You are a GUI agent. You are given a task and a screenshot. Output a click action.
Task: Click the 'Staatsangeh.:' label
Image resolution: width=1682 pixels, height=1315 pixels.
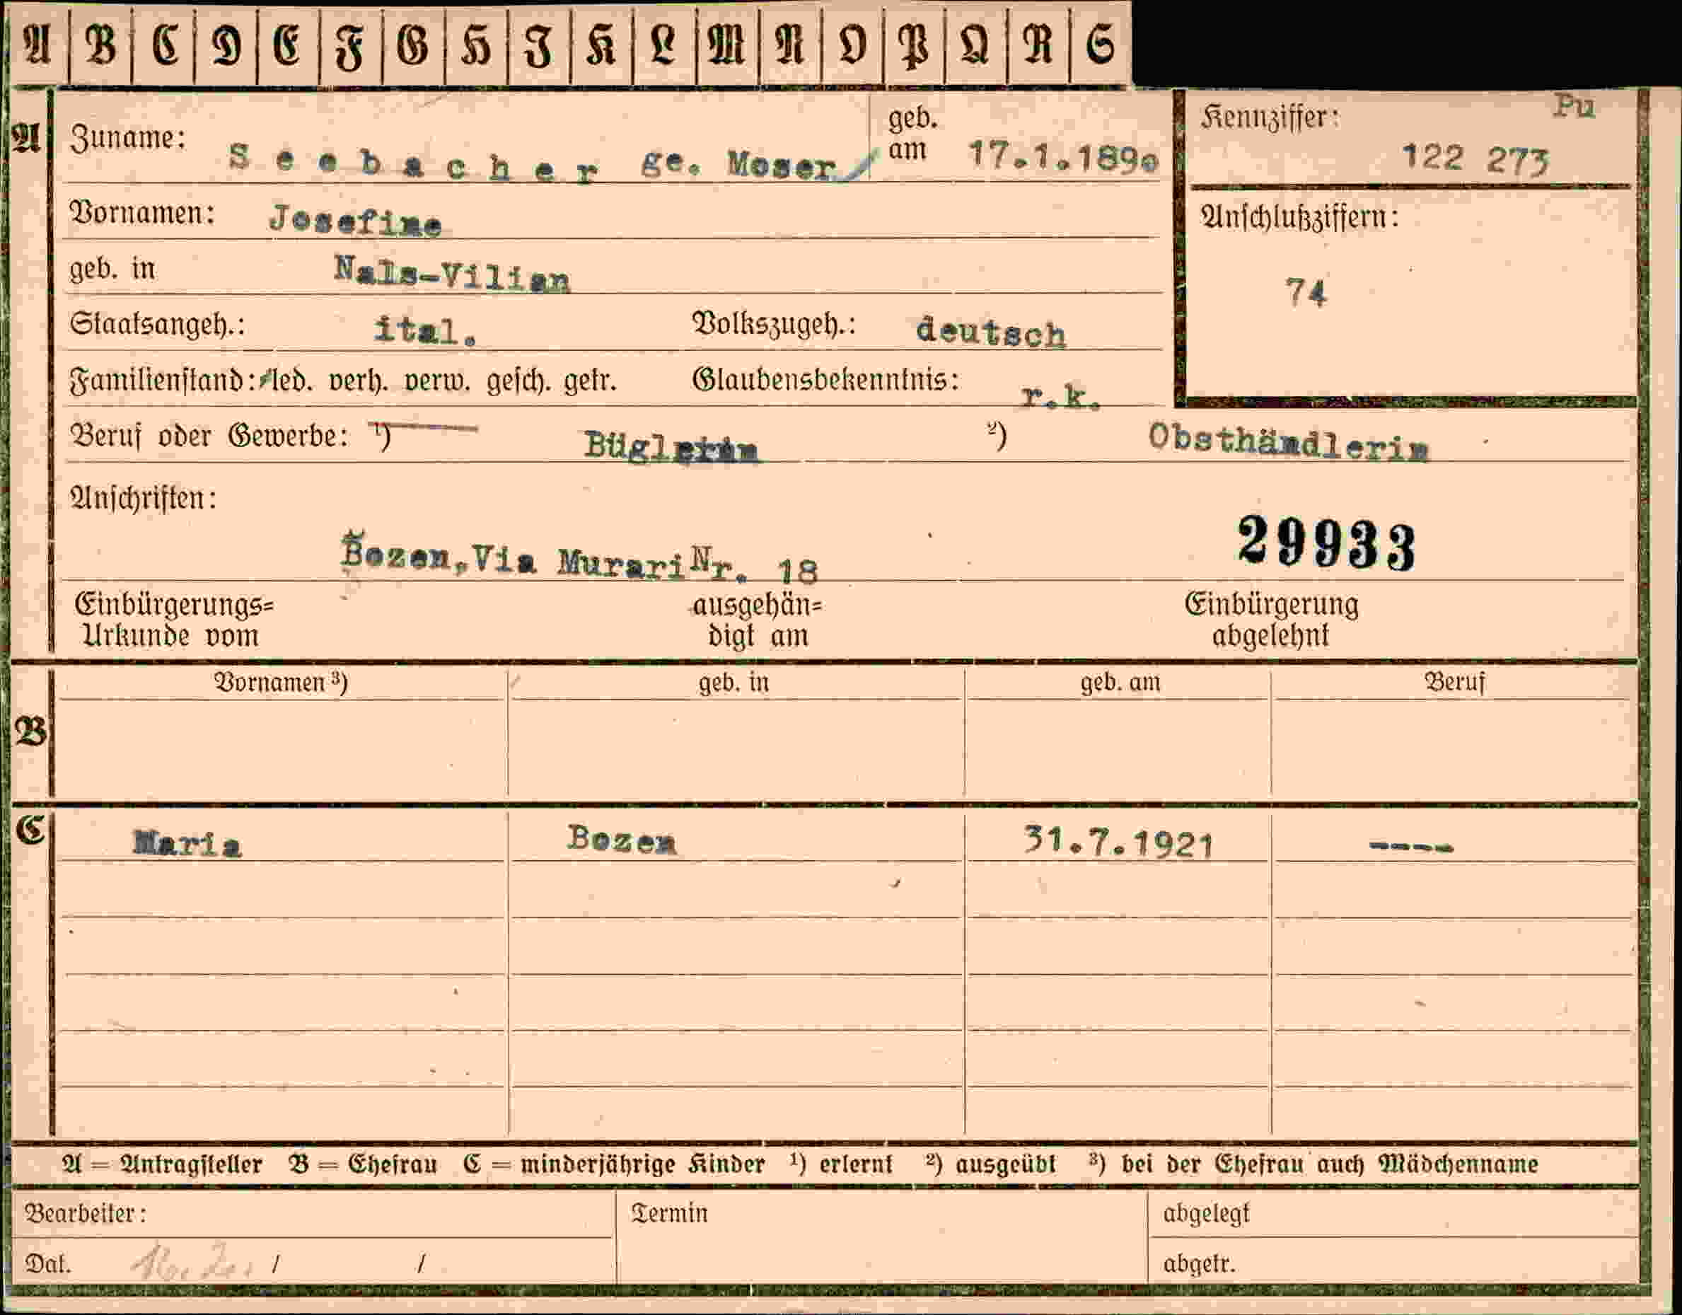click(x=158, y=324)
